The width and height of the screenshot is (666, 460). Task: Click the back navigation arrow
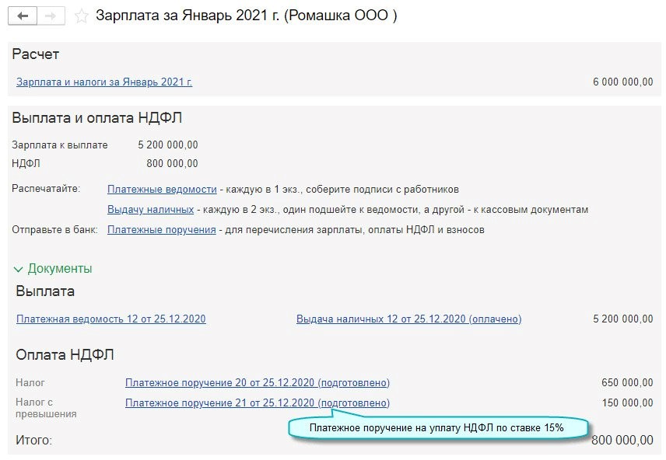tap(23, 16)
